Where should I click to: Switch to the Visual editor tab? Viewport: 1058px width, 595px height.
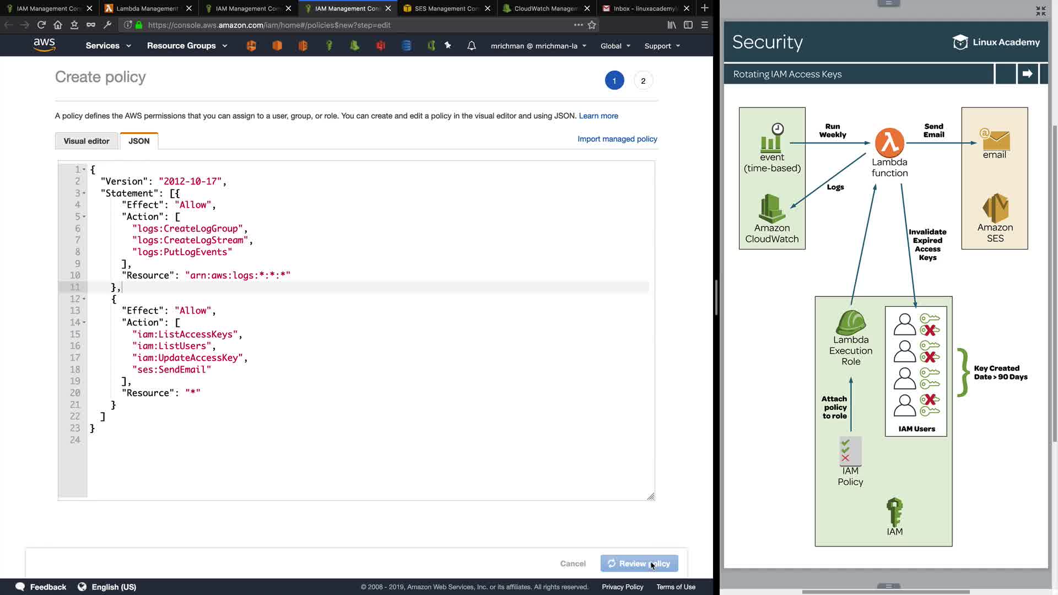pyautogui.click(x=87, y=141)
